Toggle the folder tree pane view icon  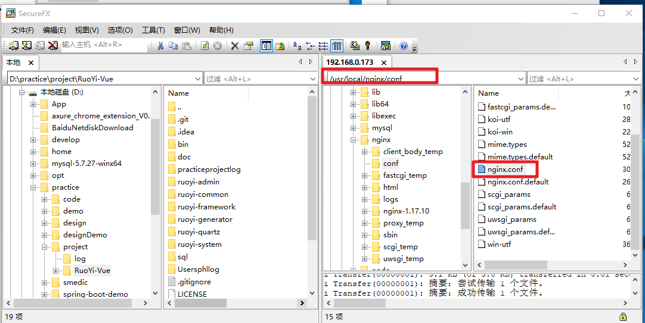coord(266,46)
